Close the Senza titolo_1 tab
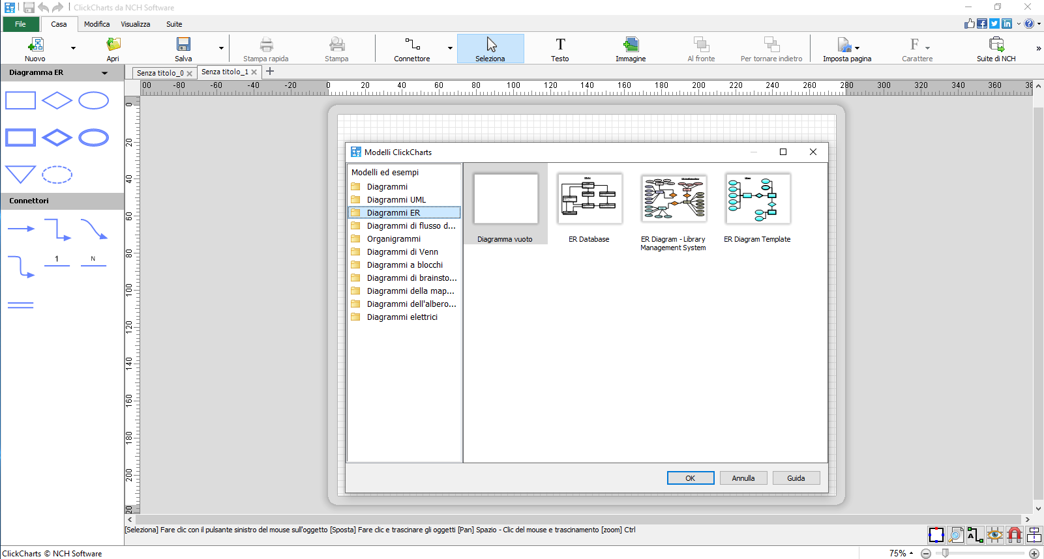 point(254,72)
